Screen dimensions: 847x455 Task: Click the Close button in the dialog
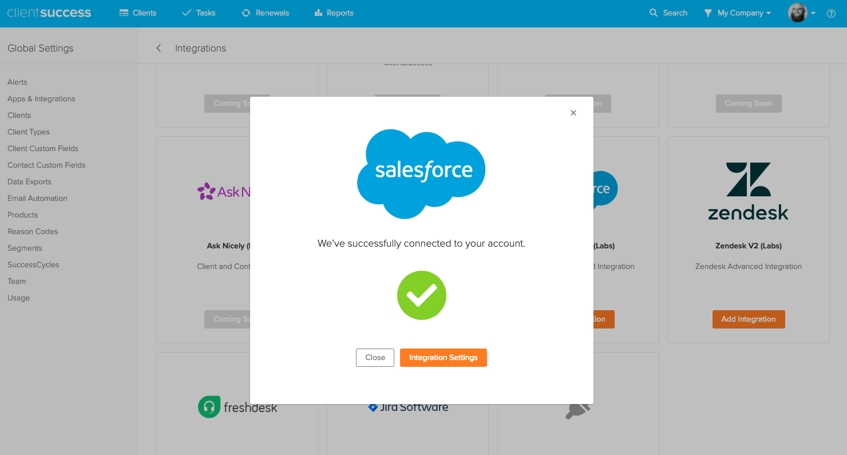click(x=375, y=357)
